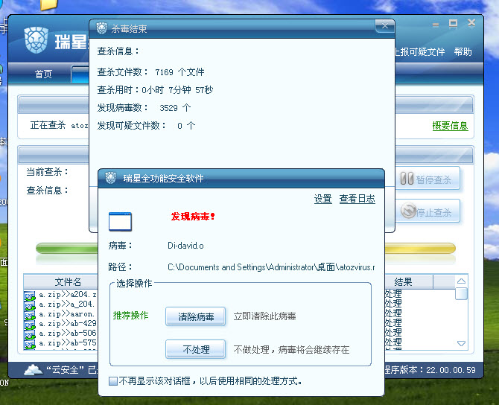Click the blue window icon beside 发现病毒
The width and height of the screenshot is (499, 405).
(x=120, y=221)
